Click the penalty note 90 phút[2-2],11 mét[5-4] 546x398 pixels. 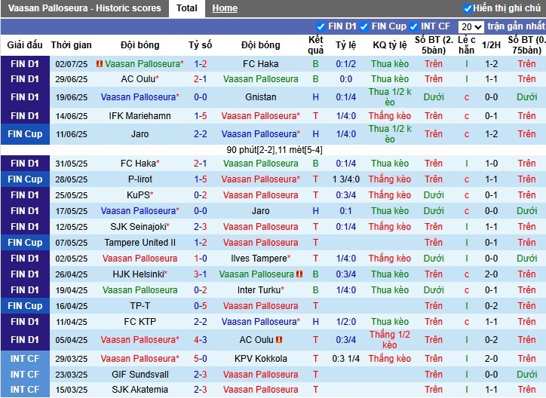click(x=275, y=150)
